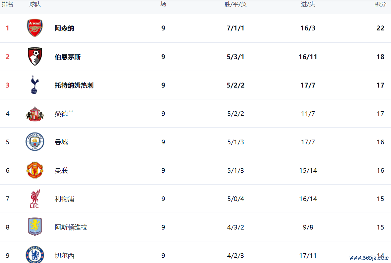Open the 托特纳姆热刺 team page
391x263 pixels.
[x=74, y=85]
